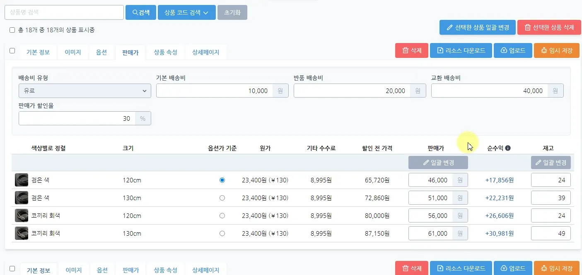Click the 반품 배송비 input field
The width and height of the screenshot is (582, 275).
point(352,91)
